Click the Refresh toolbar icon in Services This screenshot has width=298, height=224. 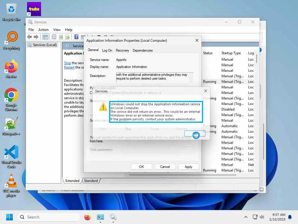pos(61,37)
